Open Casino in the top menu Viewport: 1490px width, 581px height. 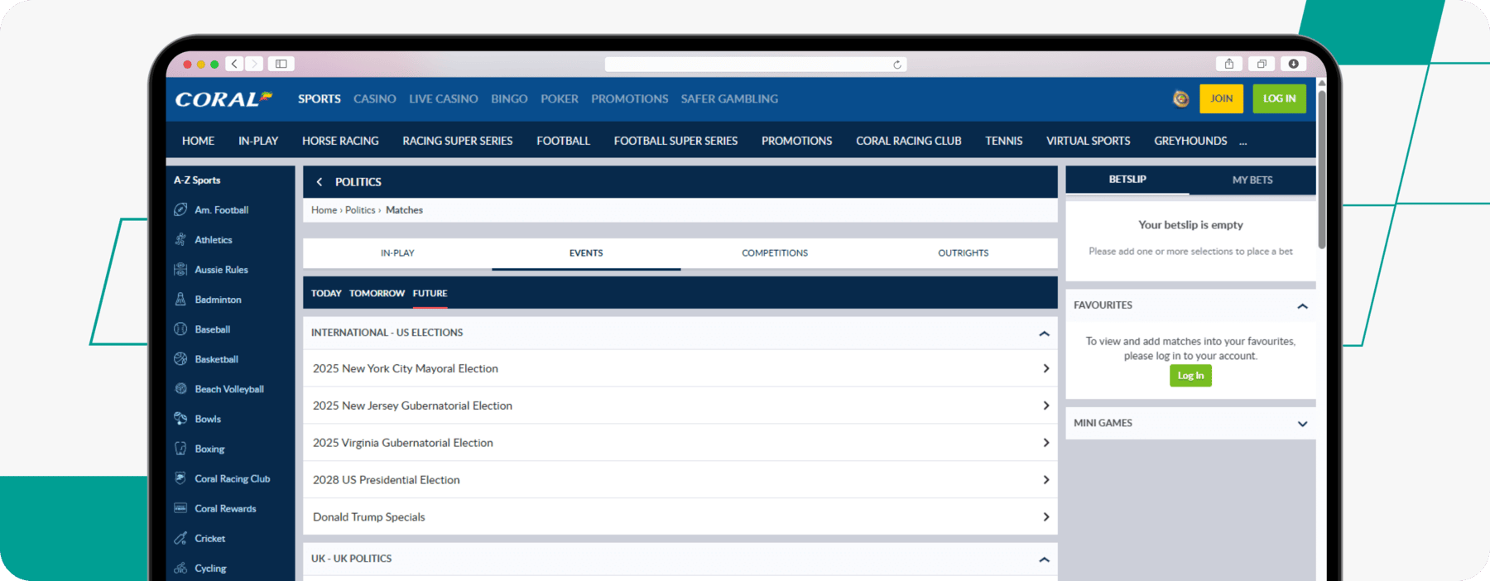click(x=375, y=98)
